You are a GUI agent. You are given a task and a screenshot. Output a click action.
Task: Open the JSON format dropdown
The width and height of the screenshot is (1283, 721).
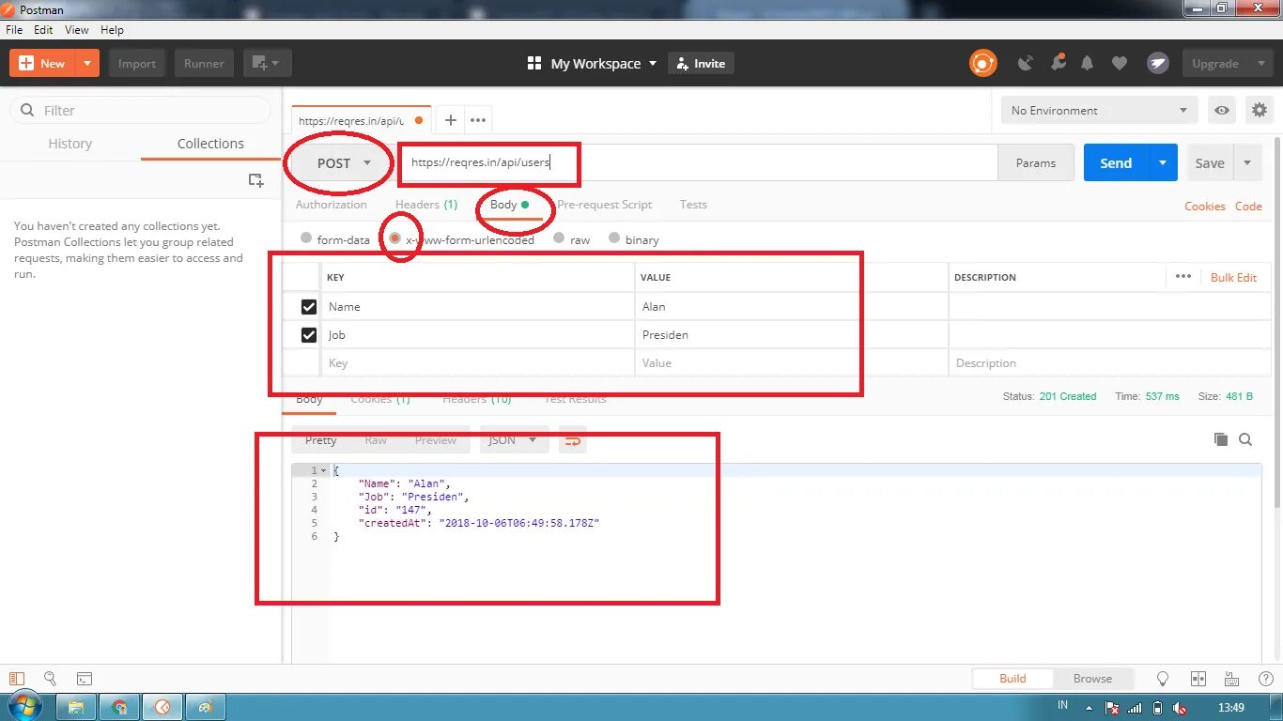tap(514, 440)
